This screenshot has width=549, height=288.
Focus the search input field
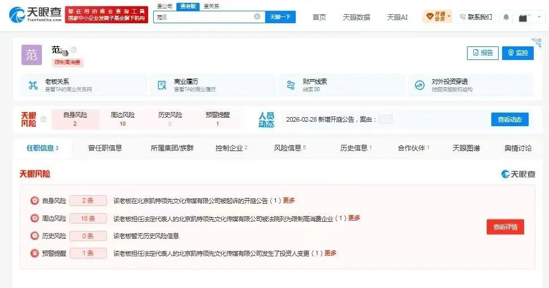(x=203, y=17)
